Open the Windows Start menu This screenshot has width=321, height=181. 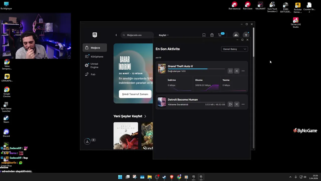tap(120, 177)
